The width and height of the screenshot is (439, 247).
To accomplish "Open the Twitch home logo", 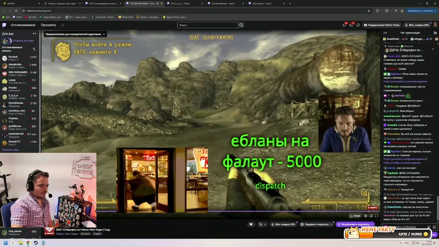I will (x=4, y=25).
